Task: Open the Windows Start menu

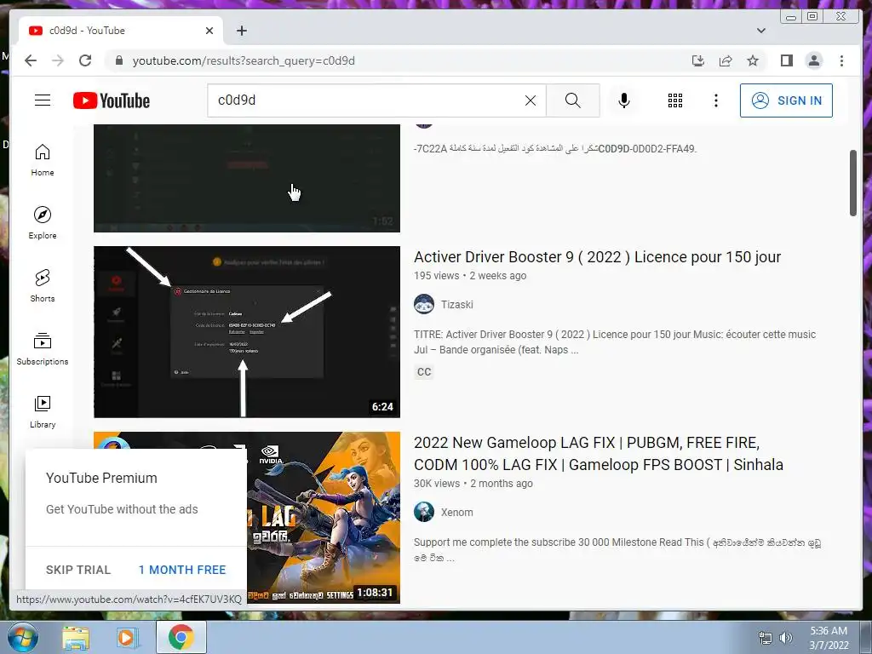Action: pos(22,637)
